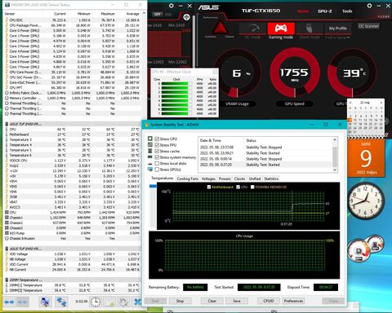Toggle Motherboard graph checkbox

[209, 187]
